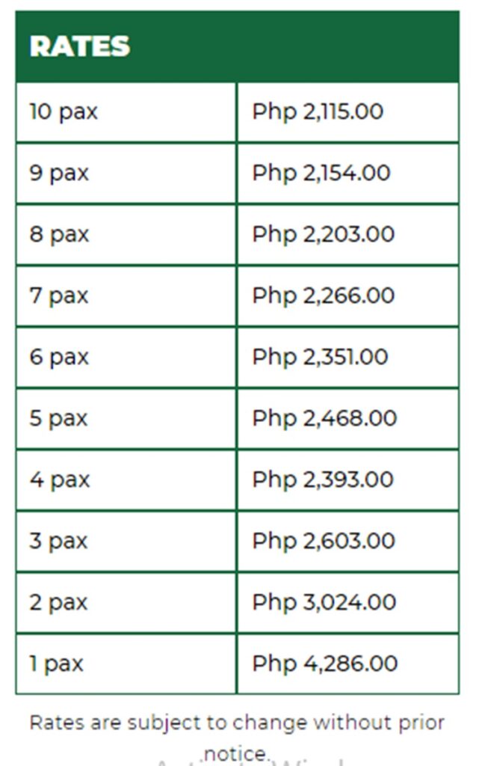Select the 3 pax row label
This screenshot has height=766, width=479.
(x=59, y=542)
